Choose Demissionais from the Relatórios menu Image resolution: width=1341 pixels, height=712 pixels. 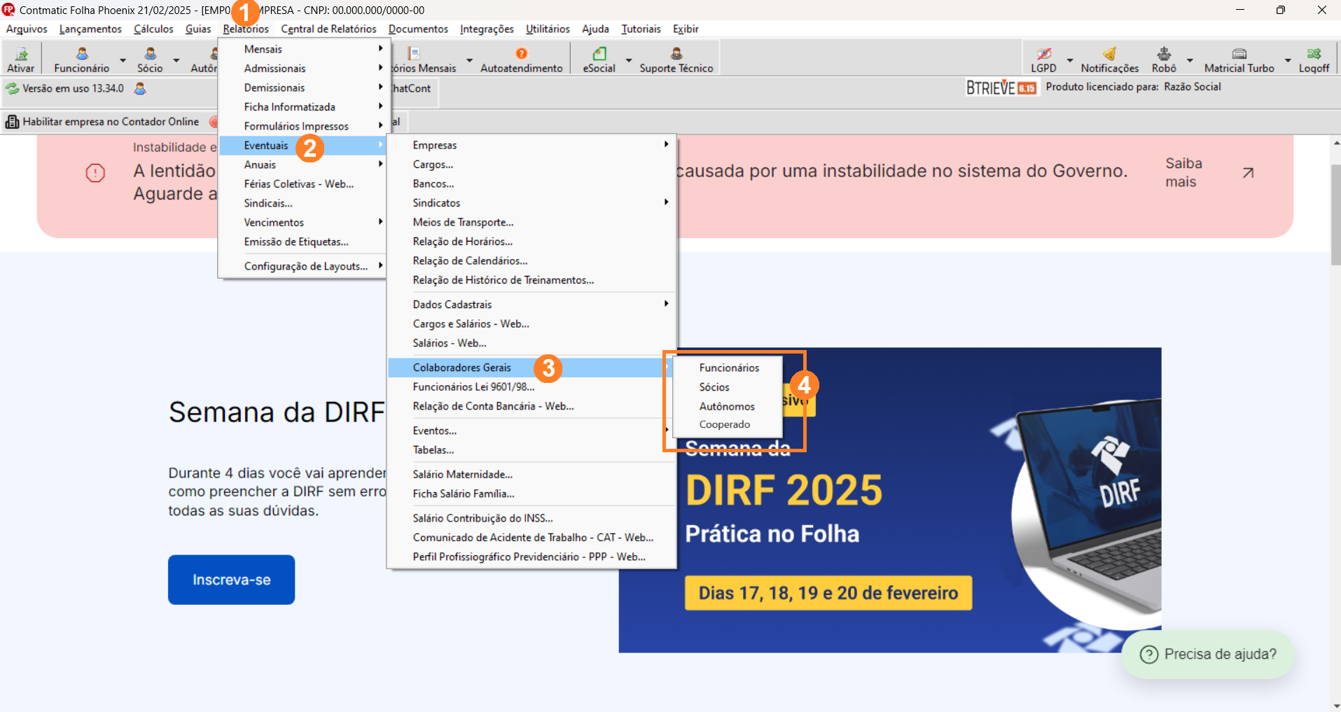pos(303,88)
